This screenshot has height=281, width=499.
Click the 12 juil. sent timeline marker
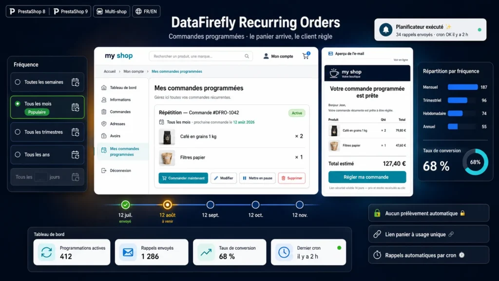tap(125, 205)
